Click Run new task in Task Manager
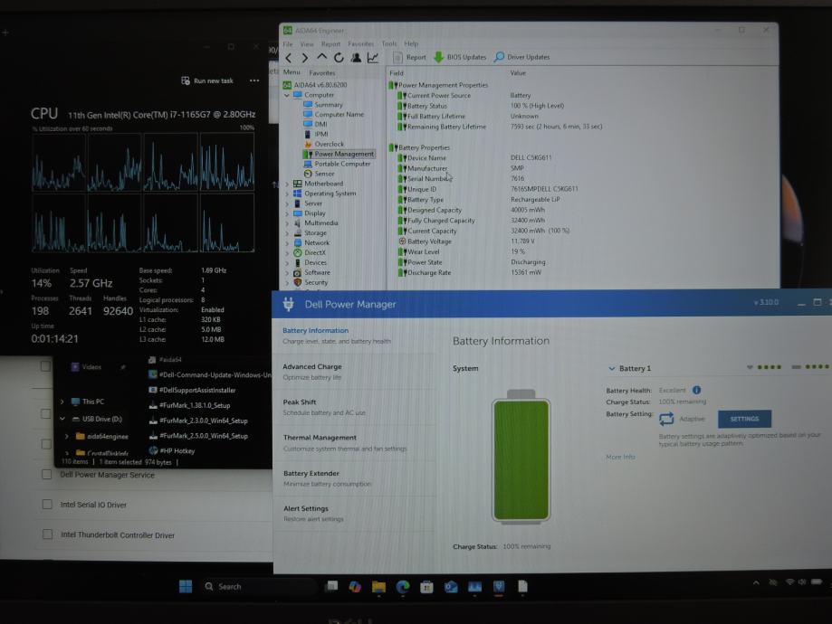This screenshot has height=624, width=832. click(x=207, y=80)
